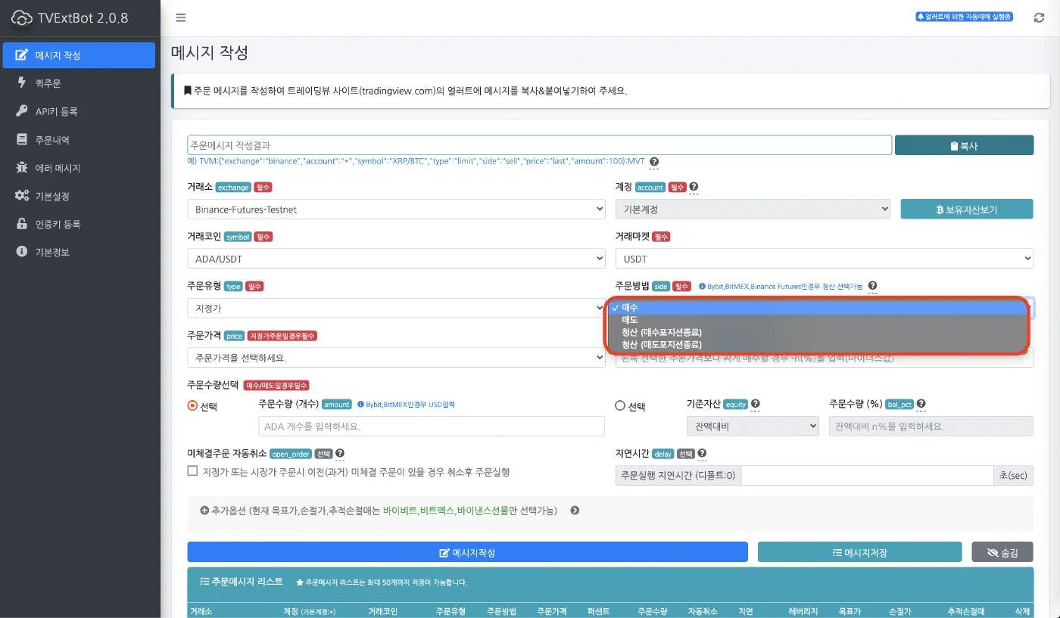The height and width of the screenshot is (618, 1060).
Task: Open help icon next to 미체결주문 자동취소
Action: (339, 453)
